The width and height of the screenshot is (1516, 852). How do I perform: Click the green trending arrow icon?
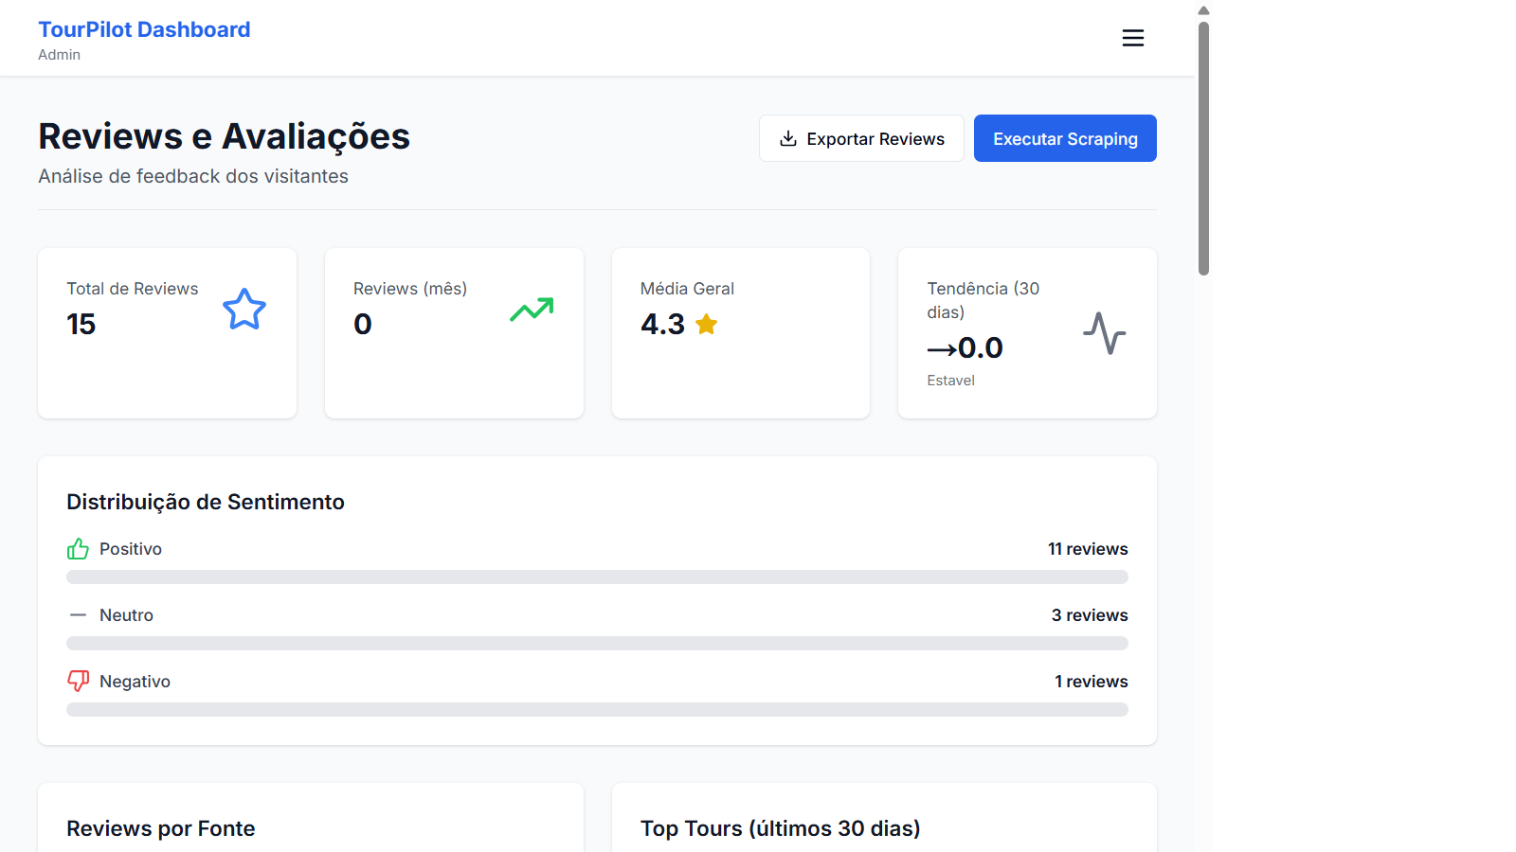(532, 310)
